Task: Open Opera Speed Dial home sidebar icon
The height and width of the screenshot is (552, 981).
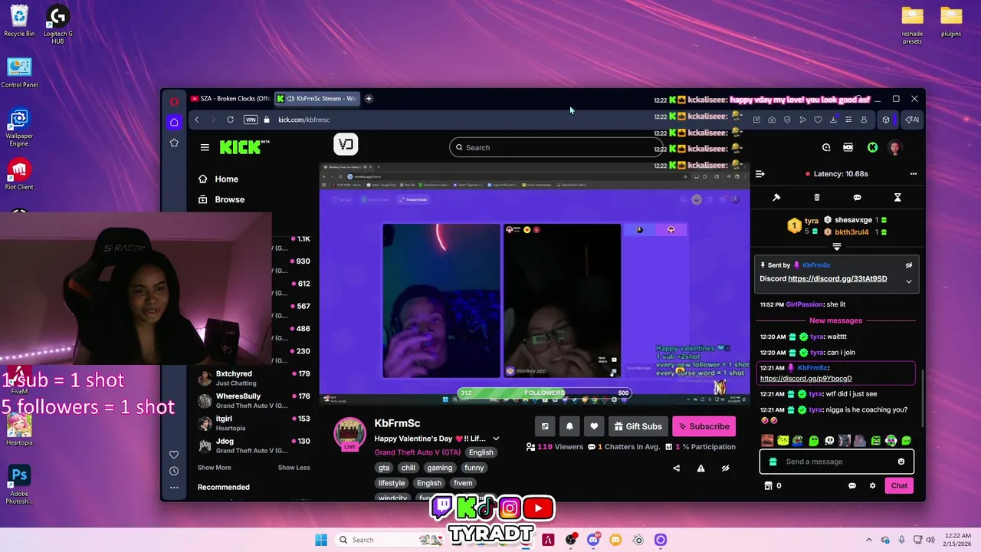Action: (x=174, y=122)
